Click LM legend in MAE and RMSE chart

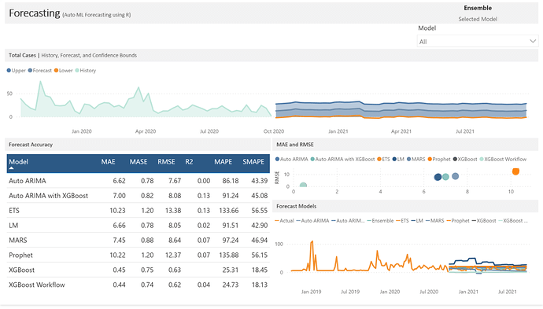point(398,159)
